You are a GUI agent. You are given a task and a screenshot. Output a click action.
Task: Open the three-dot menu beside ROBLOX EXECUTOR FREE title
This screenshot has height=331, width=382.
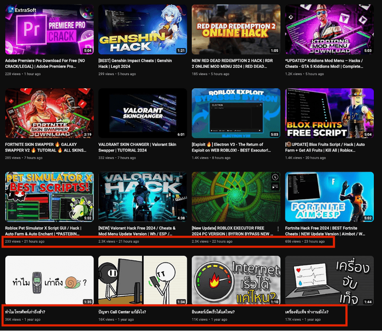(278, 229)
